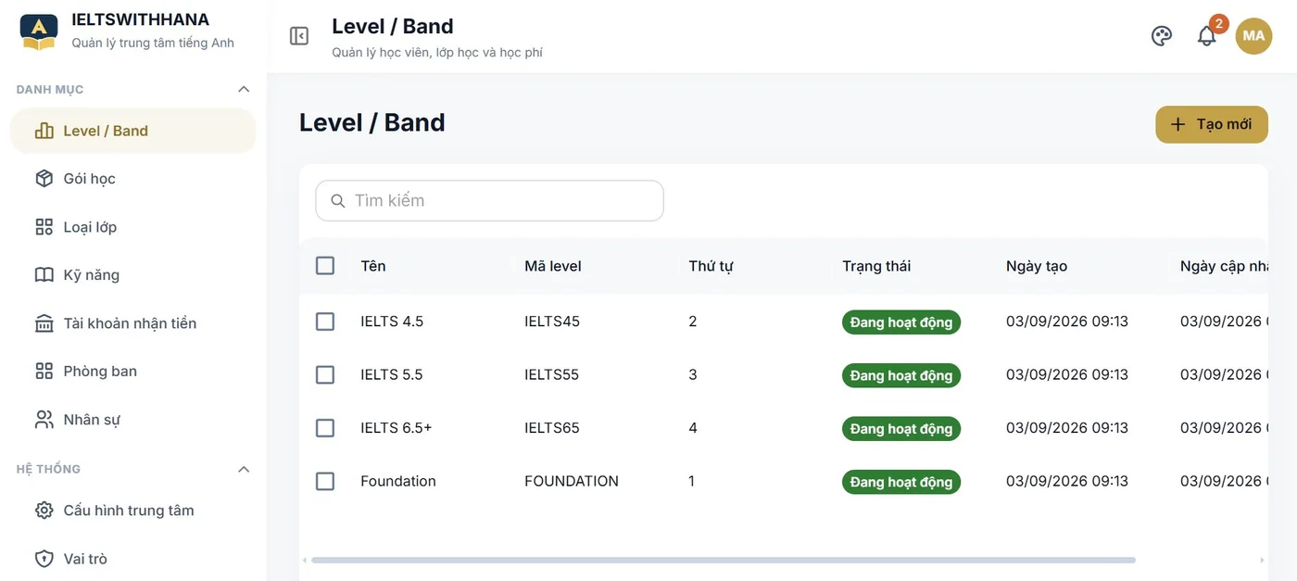
Task: Click the scrollbar right arrow
Action: [x=1261, y=560]
